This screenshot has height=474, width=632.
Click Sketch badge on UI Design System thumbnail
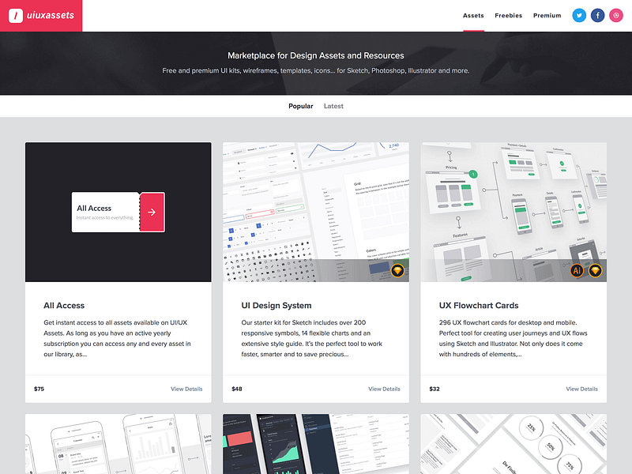point(397,270)
